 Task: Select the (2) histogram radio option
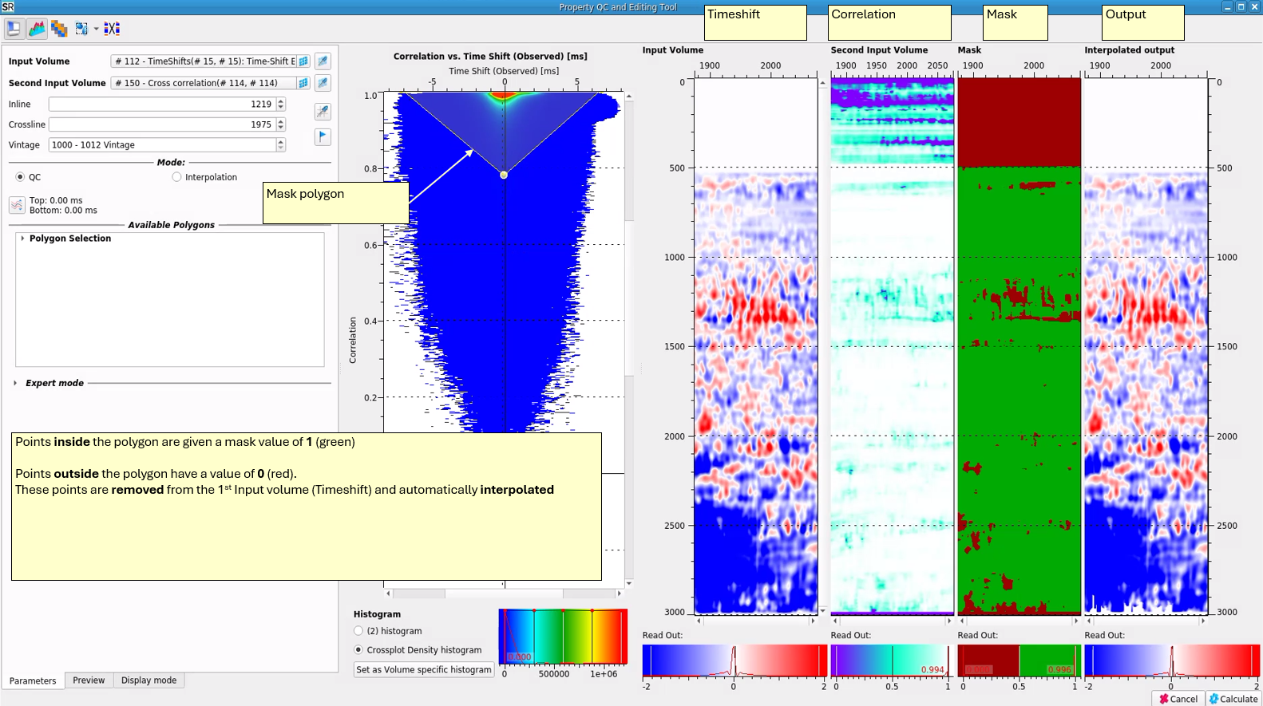358,631
